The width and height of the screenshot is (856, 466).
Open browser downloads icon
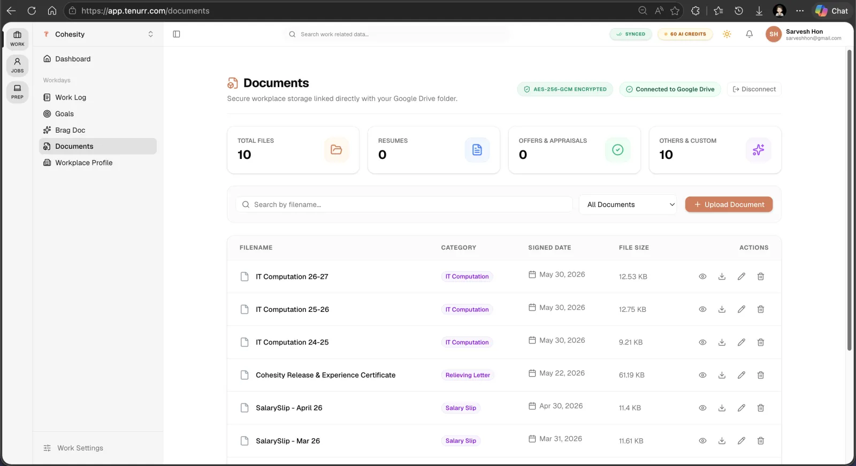759,11
